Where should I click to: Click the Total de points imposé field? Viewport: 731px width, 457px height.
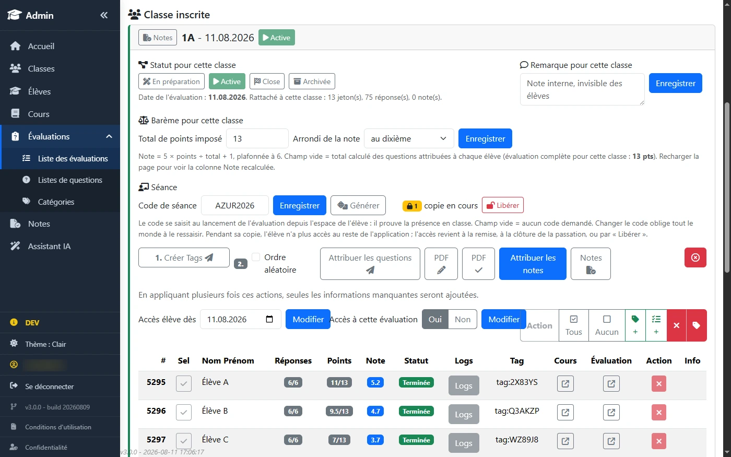coord(257,138)
